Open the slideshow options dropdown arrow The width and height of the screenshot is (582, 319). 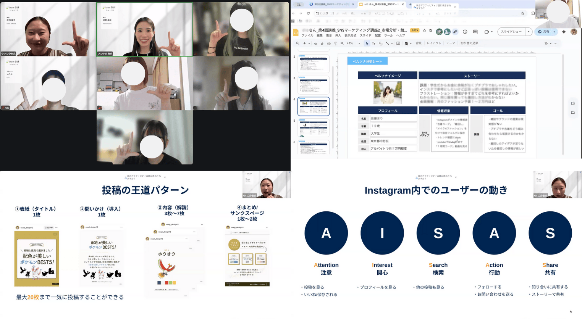529,32
